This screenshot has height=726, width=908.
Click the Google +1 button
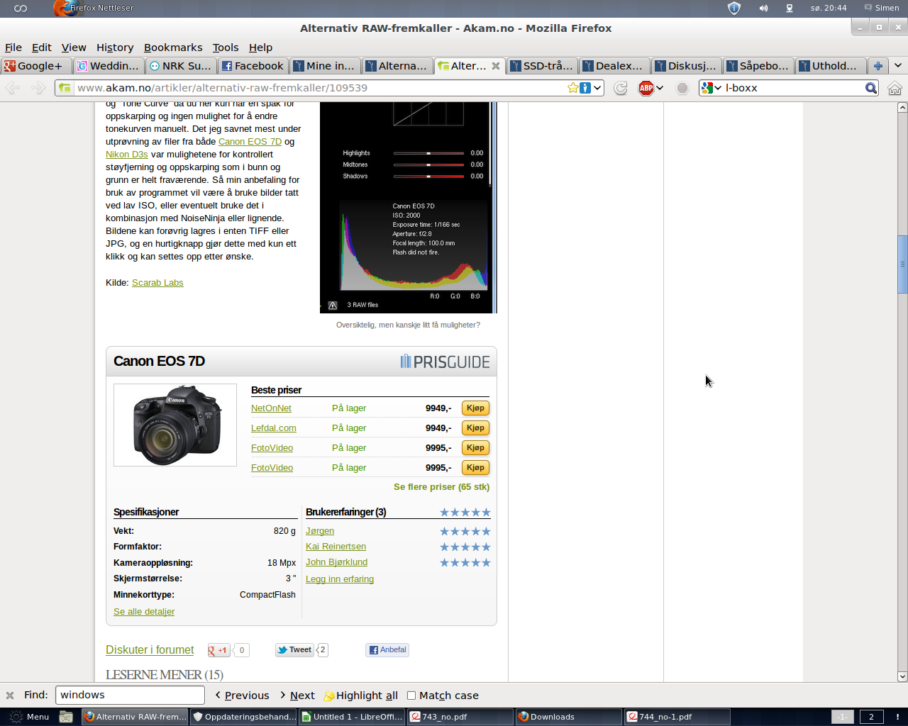point(218,650)
